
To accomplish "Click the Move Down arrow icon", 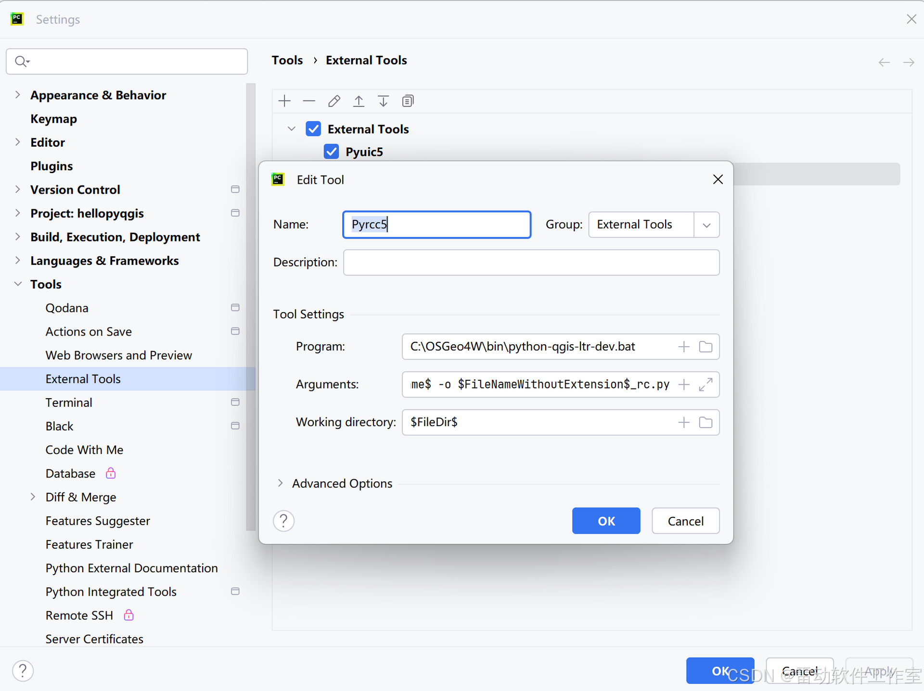I will click(x=383, y=101).
